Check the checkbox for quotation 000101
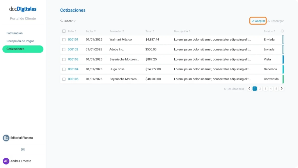298x168 pixels. (x=64, y=39)
